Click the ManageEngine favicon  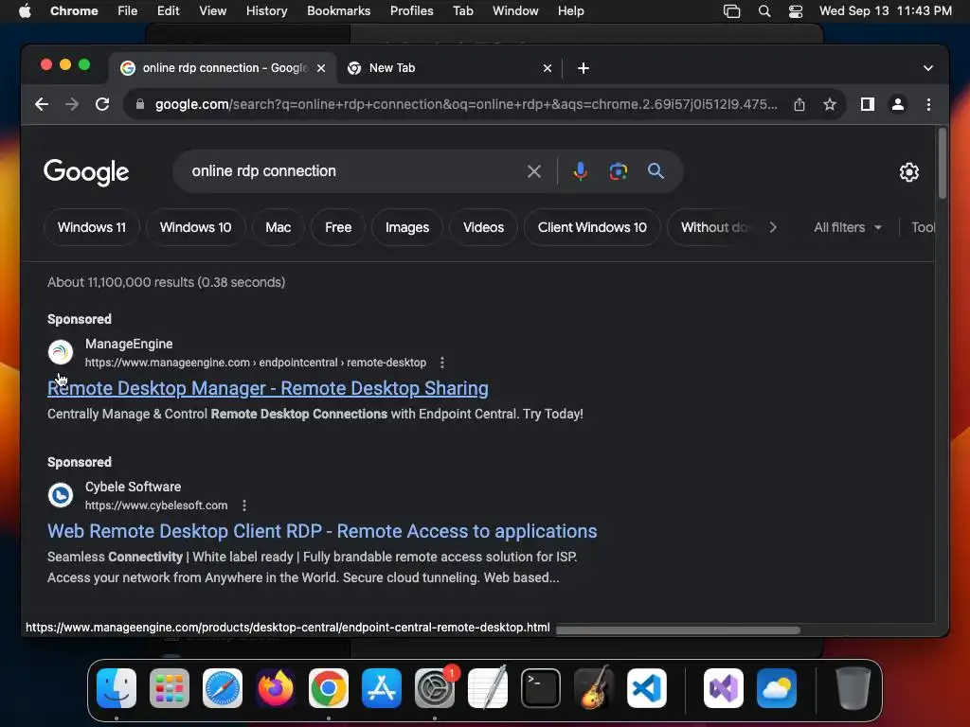click(61, 352)
